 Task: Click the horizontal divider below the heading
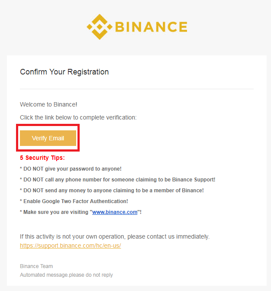coord(137,89)
